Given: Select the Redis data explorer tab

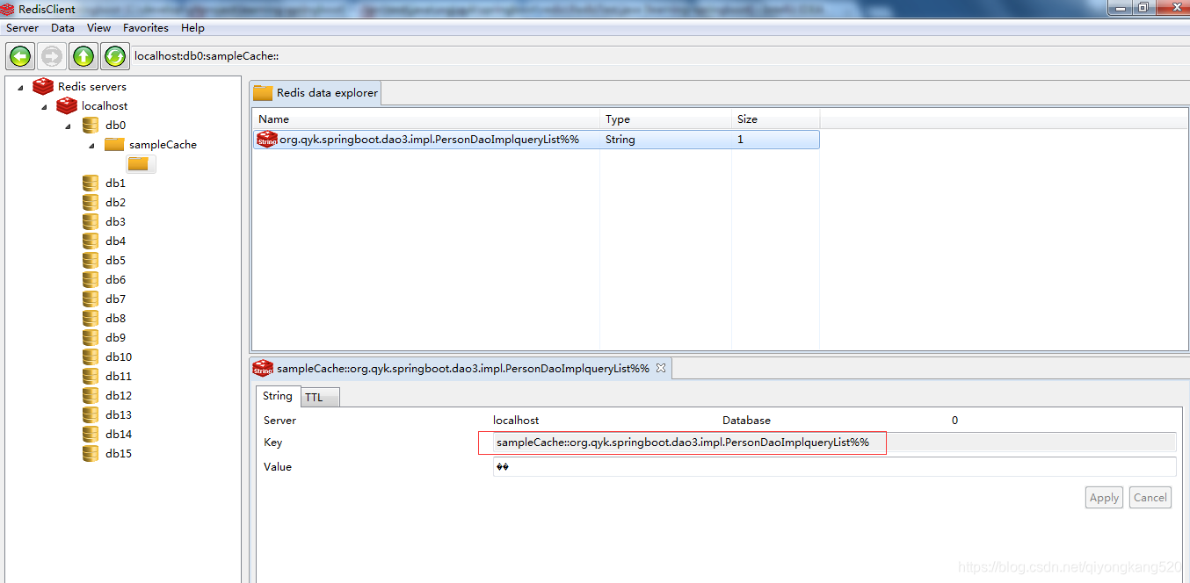Looking at the screenshot, I should pyautogui.click(x=316, y=92).
